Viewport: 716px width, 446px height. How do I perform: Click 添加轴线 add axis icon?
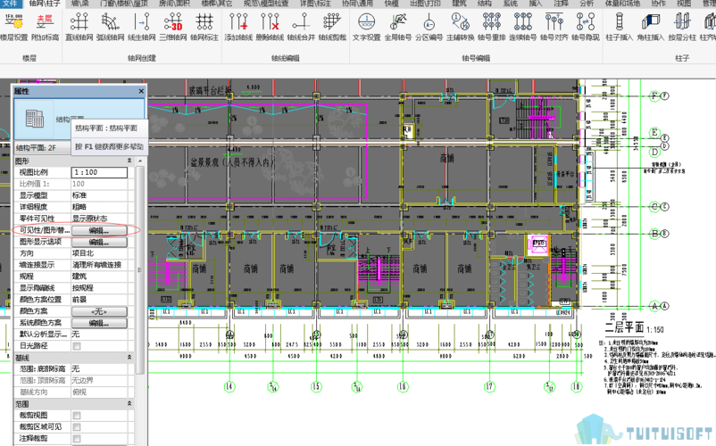pyautogui.click(x=238, y=28)
